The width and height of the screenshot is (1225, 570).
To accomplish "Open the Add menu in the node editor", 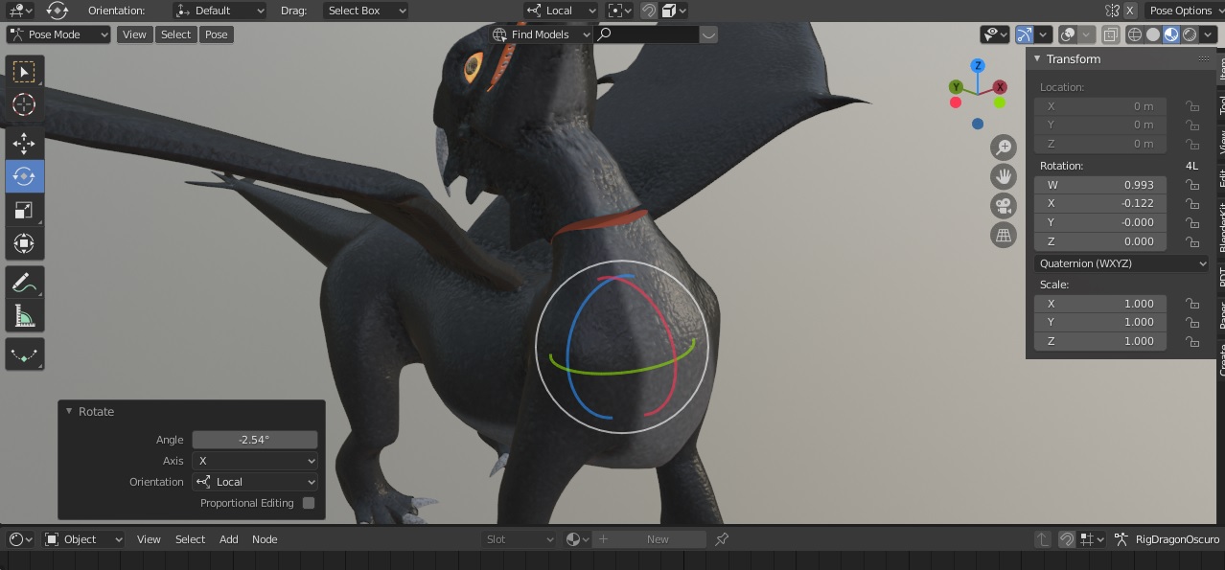I will click(228, 539).
